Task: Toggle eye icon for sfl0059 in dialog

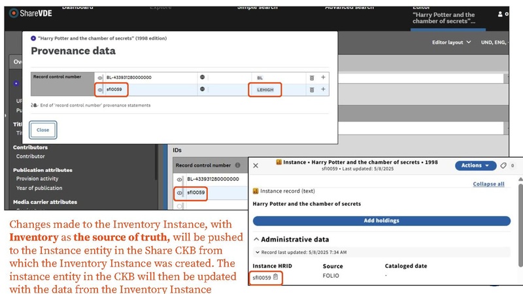Action: coord(100,89)
